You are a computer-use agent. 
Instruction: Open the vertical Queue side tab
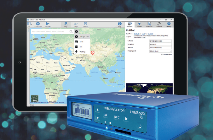click(x=28, y=30)
